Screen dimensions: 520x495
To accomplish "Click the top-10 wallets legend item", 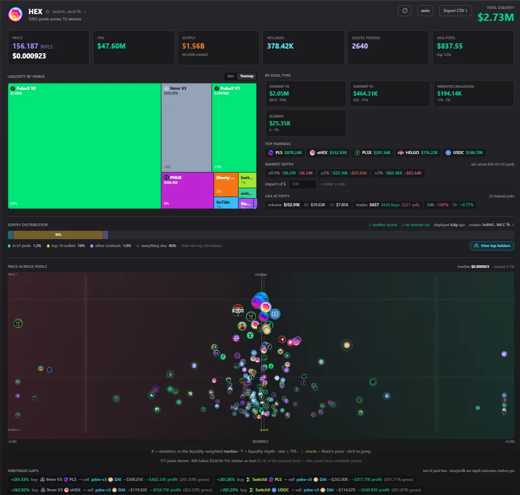I will [66, 246].
